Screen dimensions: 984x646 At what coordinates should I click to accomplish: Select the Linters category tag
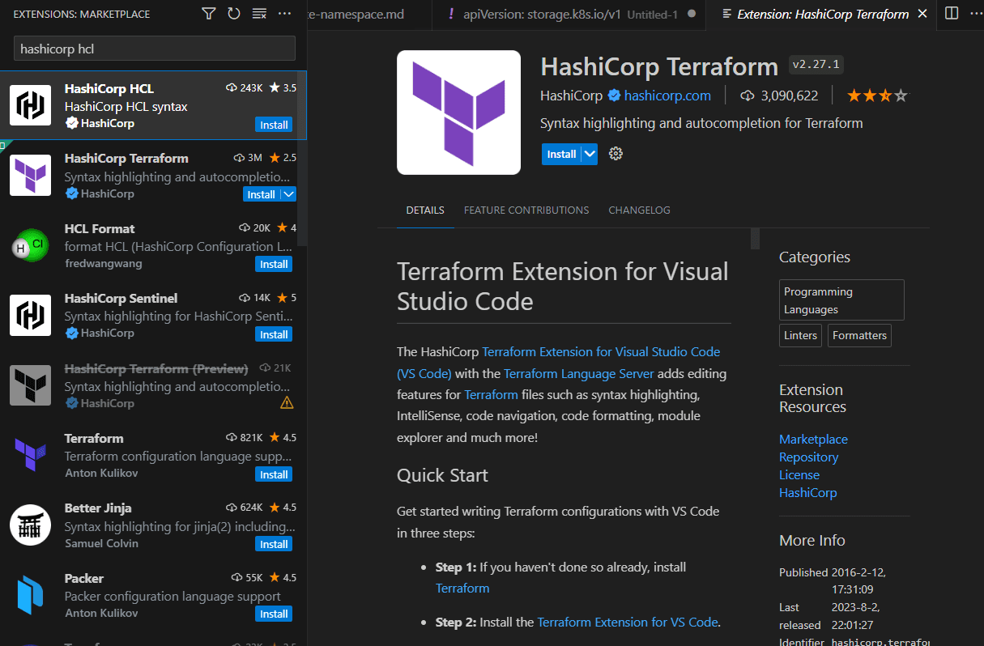pos(800,335)
